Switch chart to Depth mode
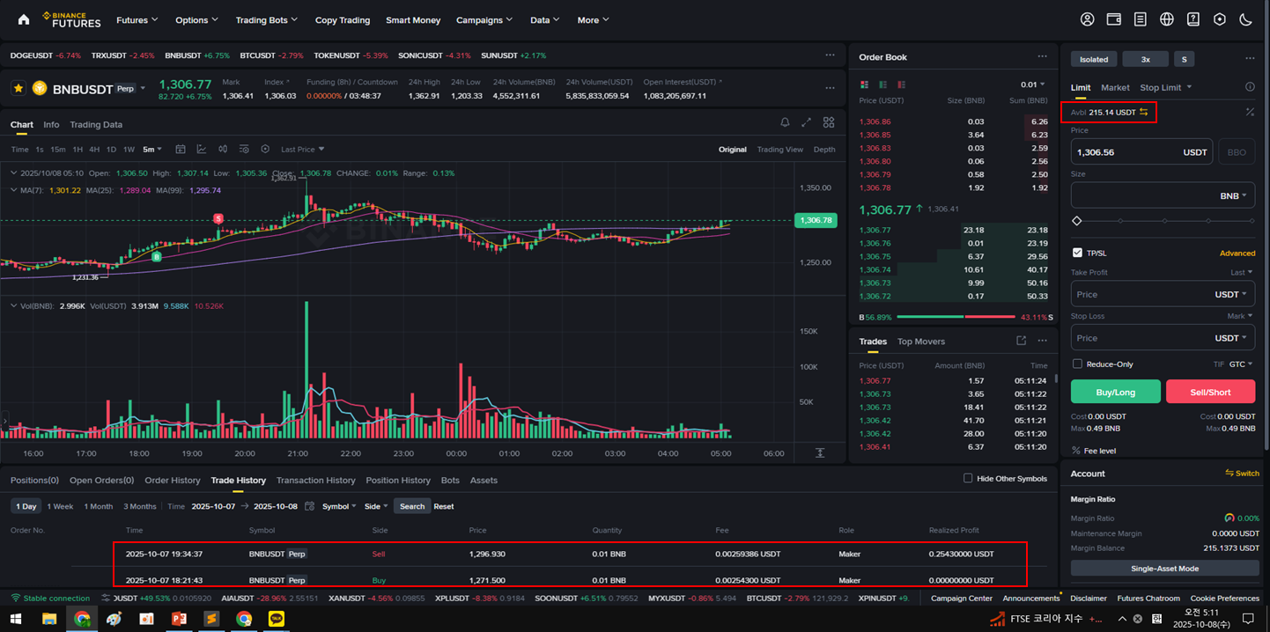Screen dimensions: 1270x632 tap(824, 149)
